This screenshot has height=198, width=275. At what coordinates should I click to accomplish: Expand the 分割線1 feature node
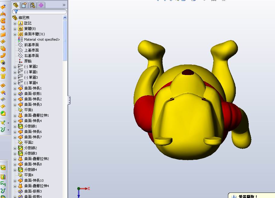pyautogui.click(x=15, y=127)
